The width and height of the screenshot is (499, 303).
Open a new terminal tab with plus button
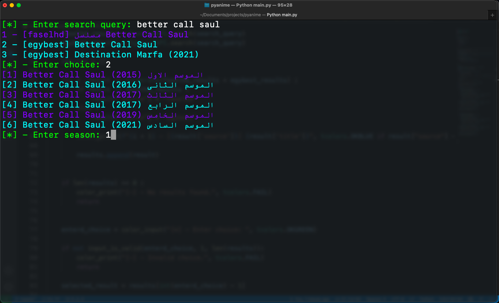coord(492,15)
